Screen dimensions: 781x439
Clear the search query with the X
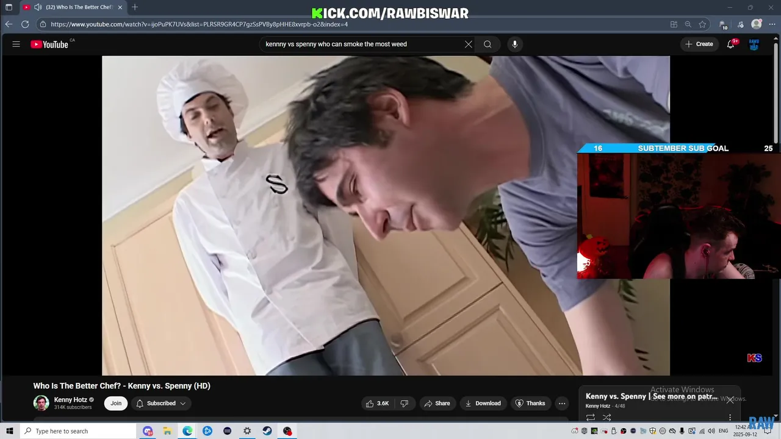tap(469, 44)
